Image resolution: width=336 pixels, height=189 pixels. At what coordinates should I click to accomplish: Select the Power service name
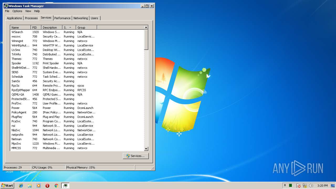pos(15,108)
